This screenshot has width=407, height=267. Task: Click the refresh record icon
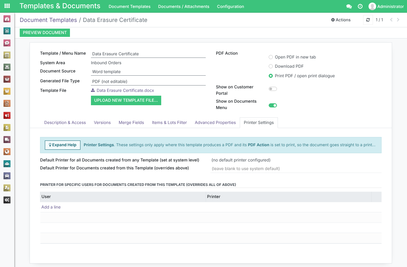(x=368, y=20)
